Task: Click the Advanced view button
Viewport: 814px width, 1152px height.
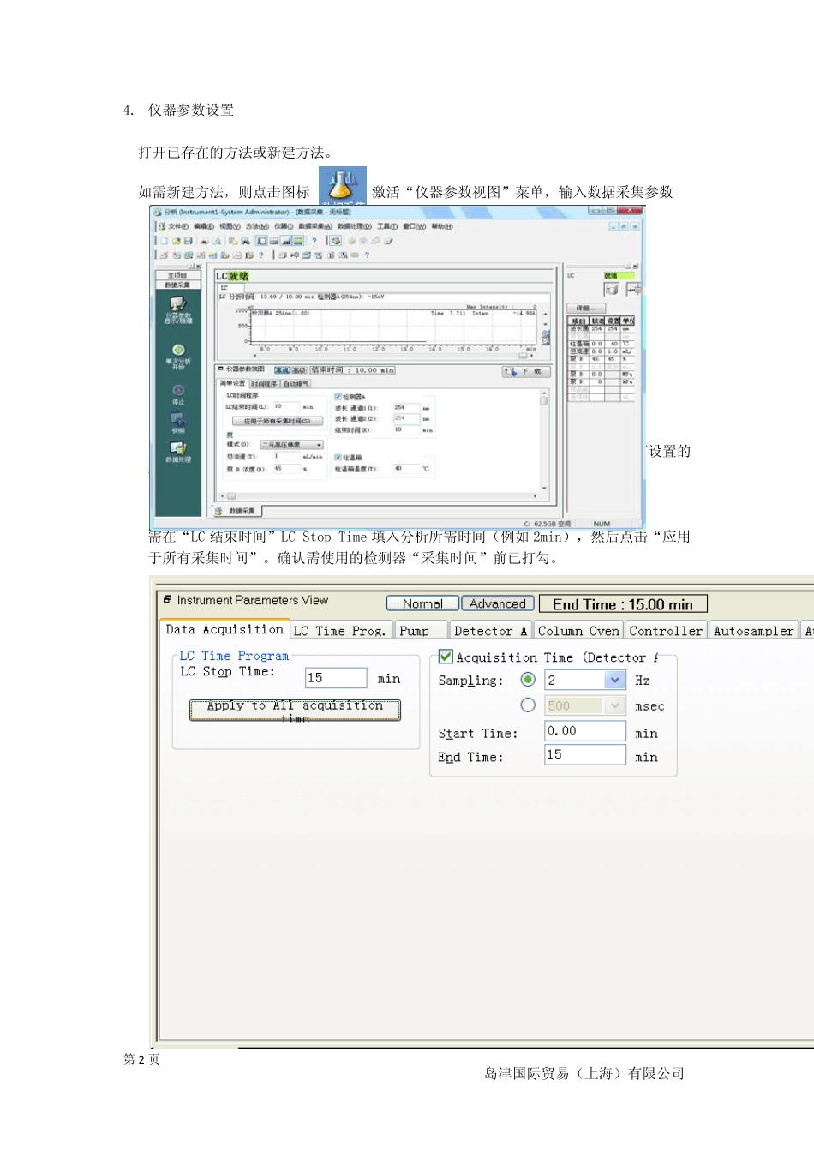Action: coord(498,603)
